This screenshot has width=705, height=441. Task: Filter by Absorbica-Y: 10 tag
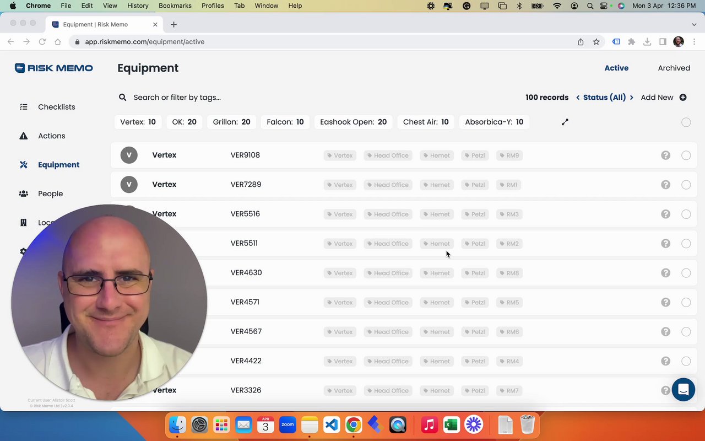[494, 122]
